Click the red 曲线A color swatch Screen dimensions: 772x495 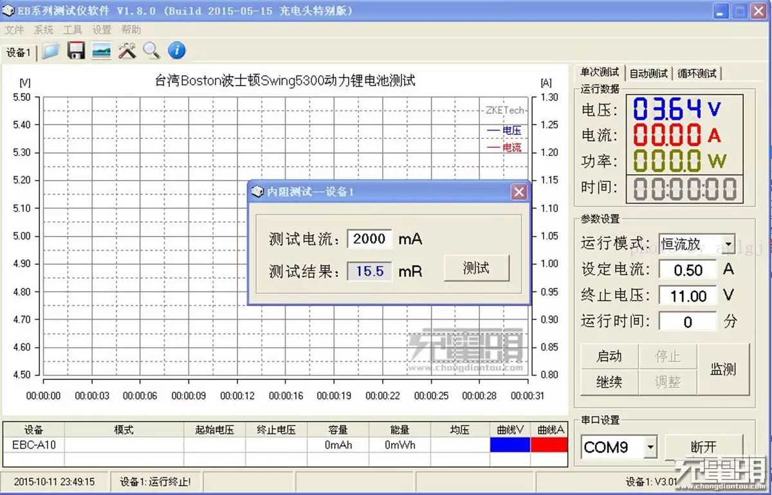[x=549, y=445]
